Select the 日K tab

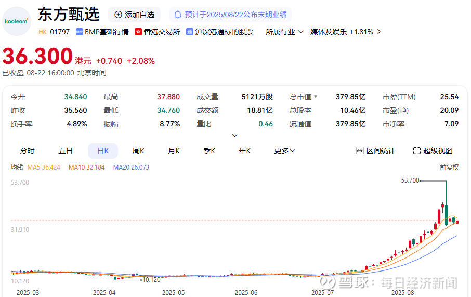tap(103, 151)
